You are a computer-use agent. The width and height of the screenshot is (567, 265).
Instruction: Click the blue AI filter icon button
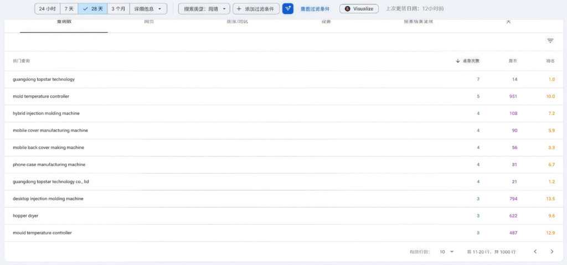coord(288,9)
